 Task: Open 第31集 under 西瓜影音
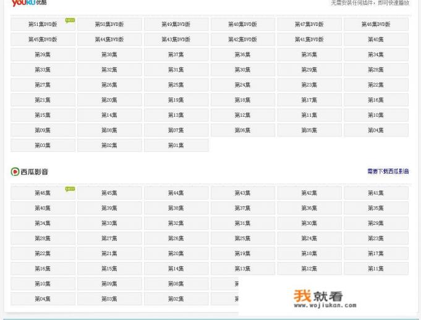243,224
